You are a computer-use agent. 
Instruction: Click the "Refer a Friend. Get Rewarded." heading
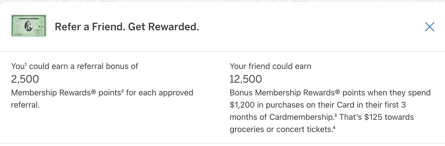(127, 27)
